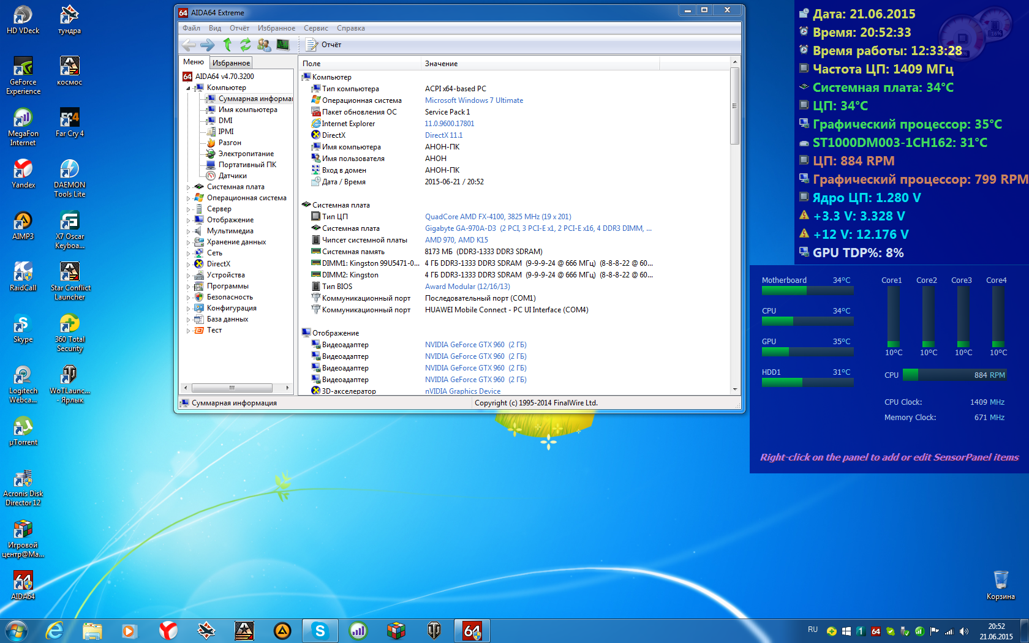Image resolution: width=1029 pixels, height=643 pixels.
Task: Open the Отчёт menu in the menu bar
Action: click(x=239, y=28)
